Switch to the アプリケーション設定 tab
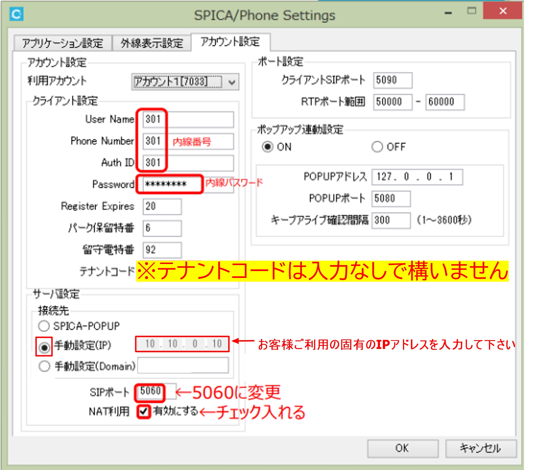 pos(63,43)
